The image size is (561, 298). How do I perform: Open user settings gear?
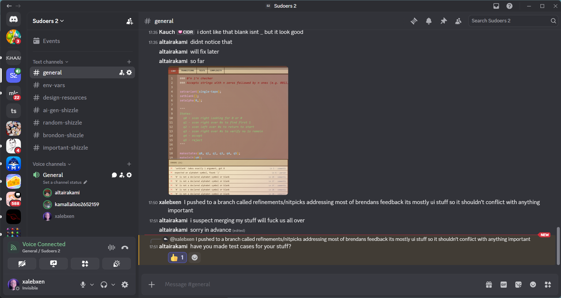tap(125, 284)
